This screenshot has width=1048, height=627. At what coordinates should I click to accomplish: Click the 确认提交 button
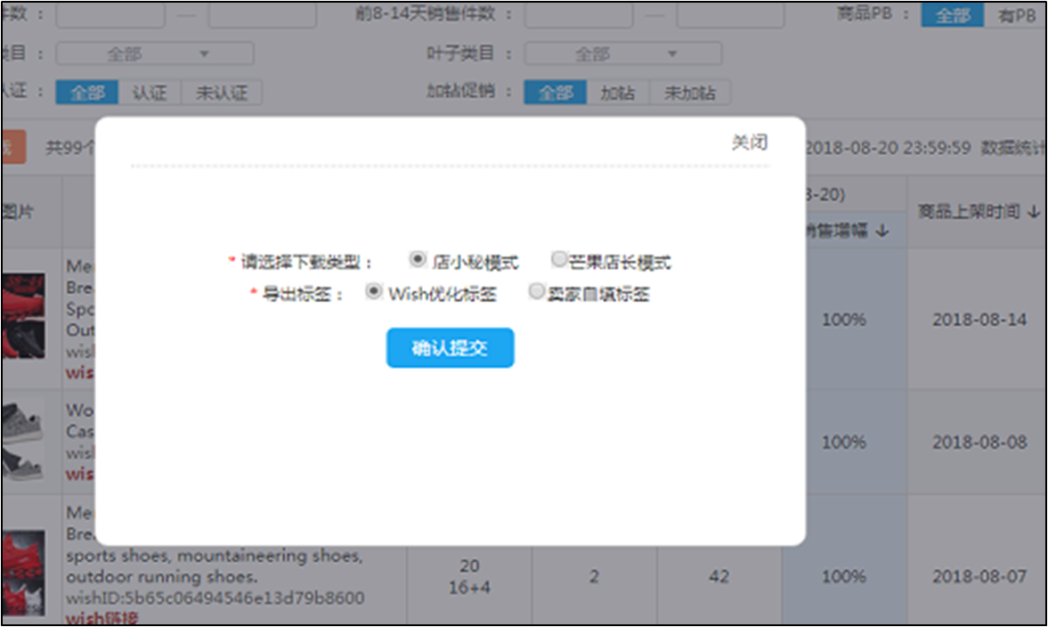[x=450, y=348]
